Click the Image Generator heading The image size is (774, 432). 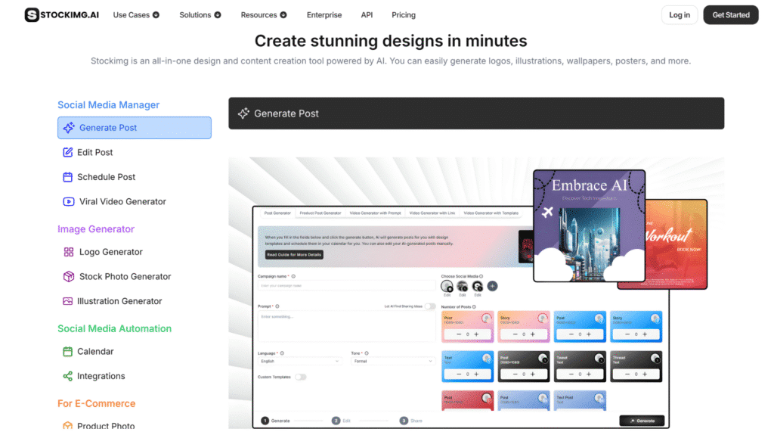tap(96, 228)
